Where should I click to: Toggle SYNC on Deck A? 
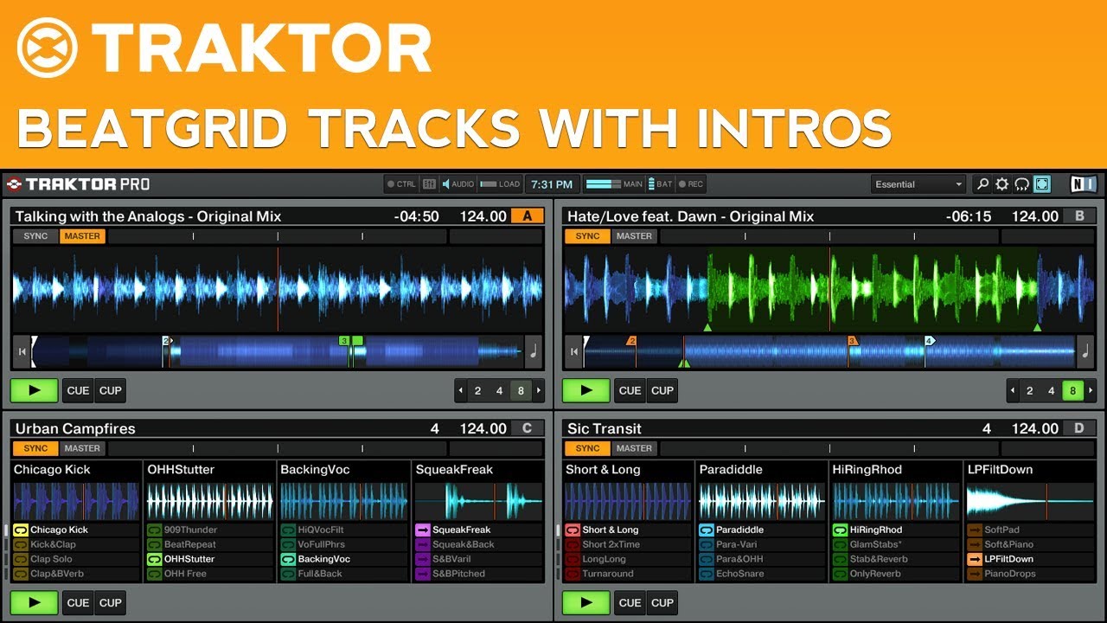(x=35, y=236)
